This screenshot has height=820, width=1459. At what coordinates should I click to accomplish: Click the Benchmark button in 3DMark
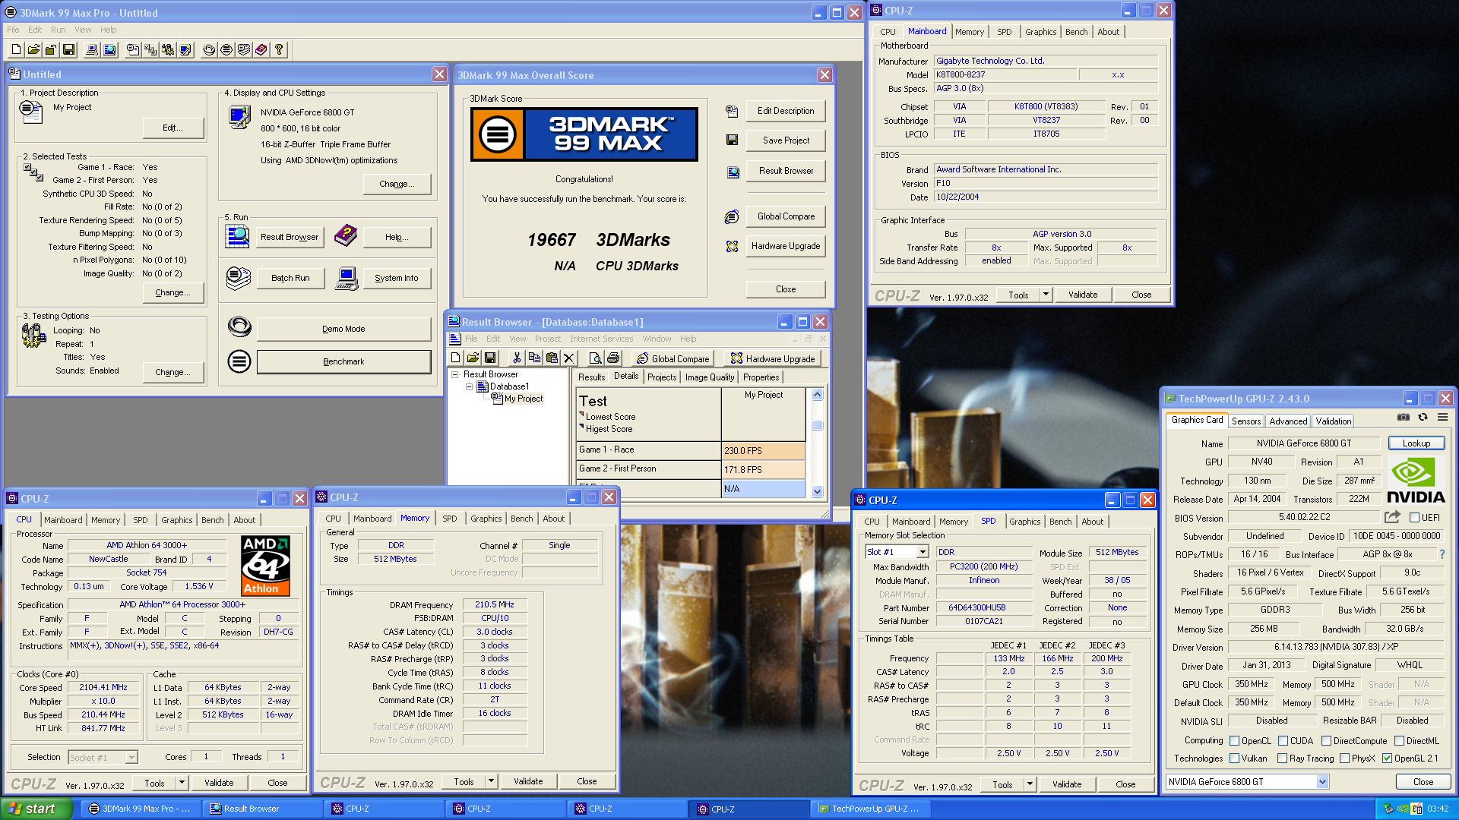click(x=343, y=361)
